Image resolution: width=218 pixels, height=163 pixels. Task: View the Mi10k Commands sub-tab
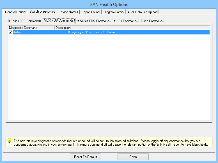click(126, 21)
